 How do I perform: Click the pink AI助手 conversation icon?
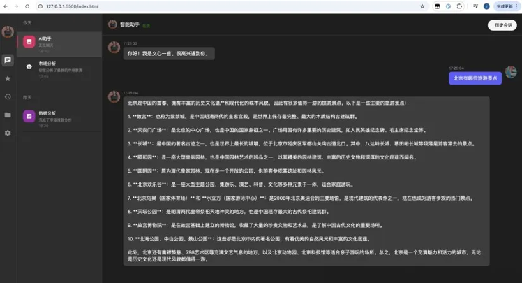(29, 43)
